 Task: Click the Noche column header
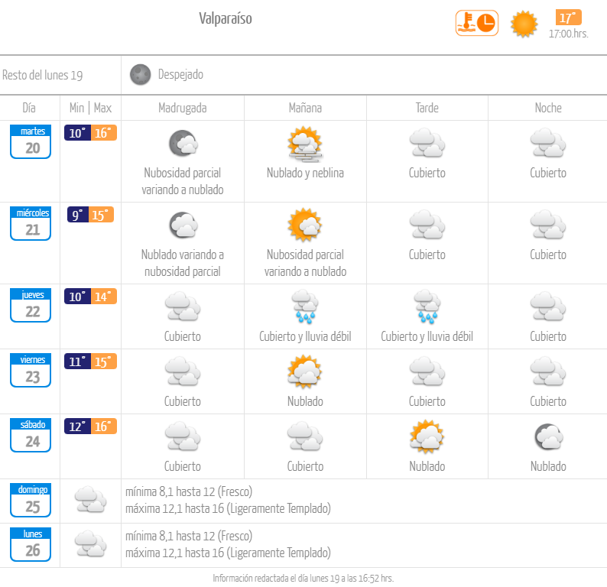[x=548, y=108]
